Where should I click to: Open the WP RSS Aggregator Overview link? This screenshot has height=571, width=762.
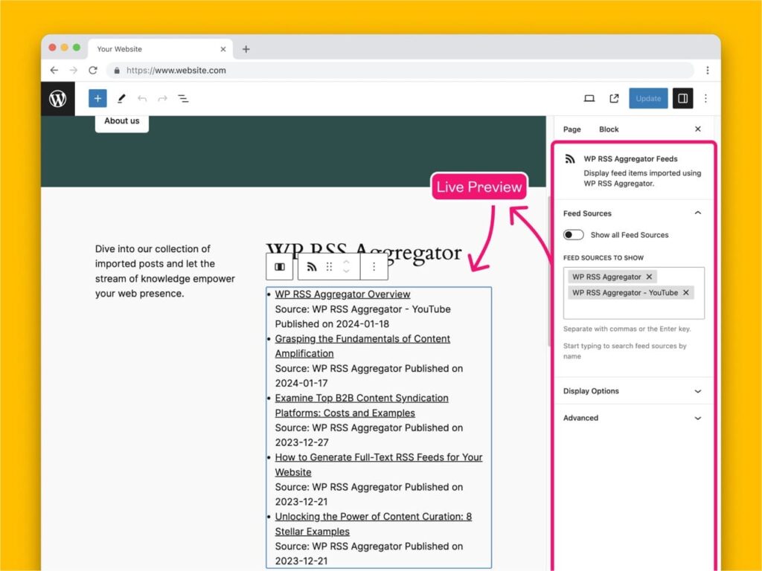(342, 294)
